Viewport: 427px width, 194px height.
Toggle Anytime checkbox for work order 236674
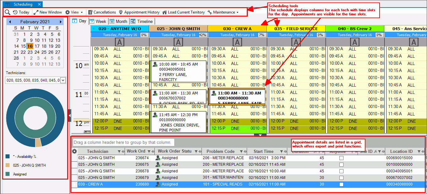tap(341, 158)
